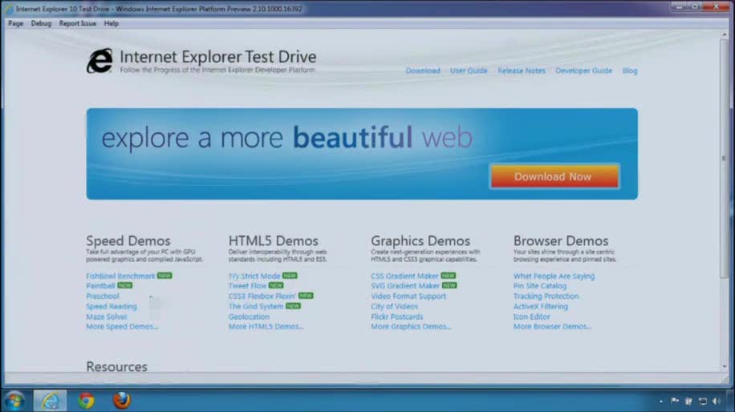735x412 pixels.
Task: Click the Download Now button
Action: pyautogui.click(x=554, y=176)
